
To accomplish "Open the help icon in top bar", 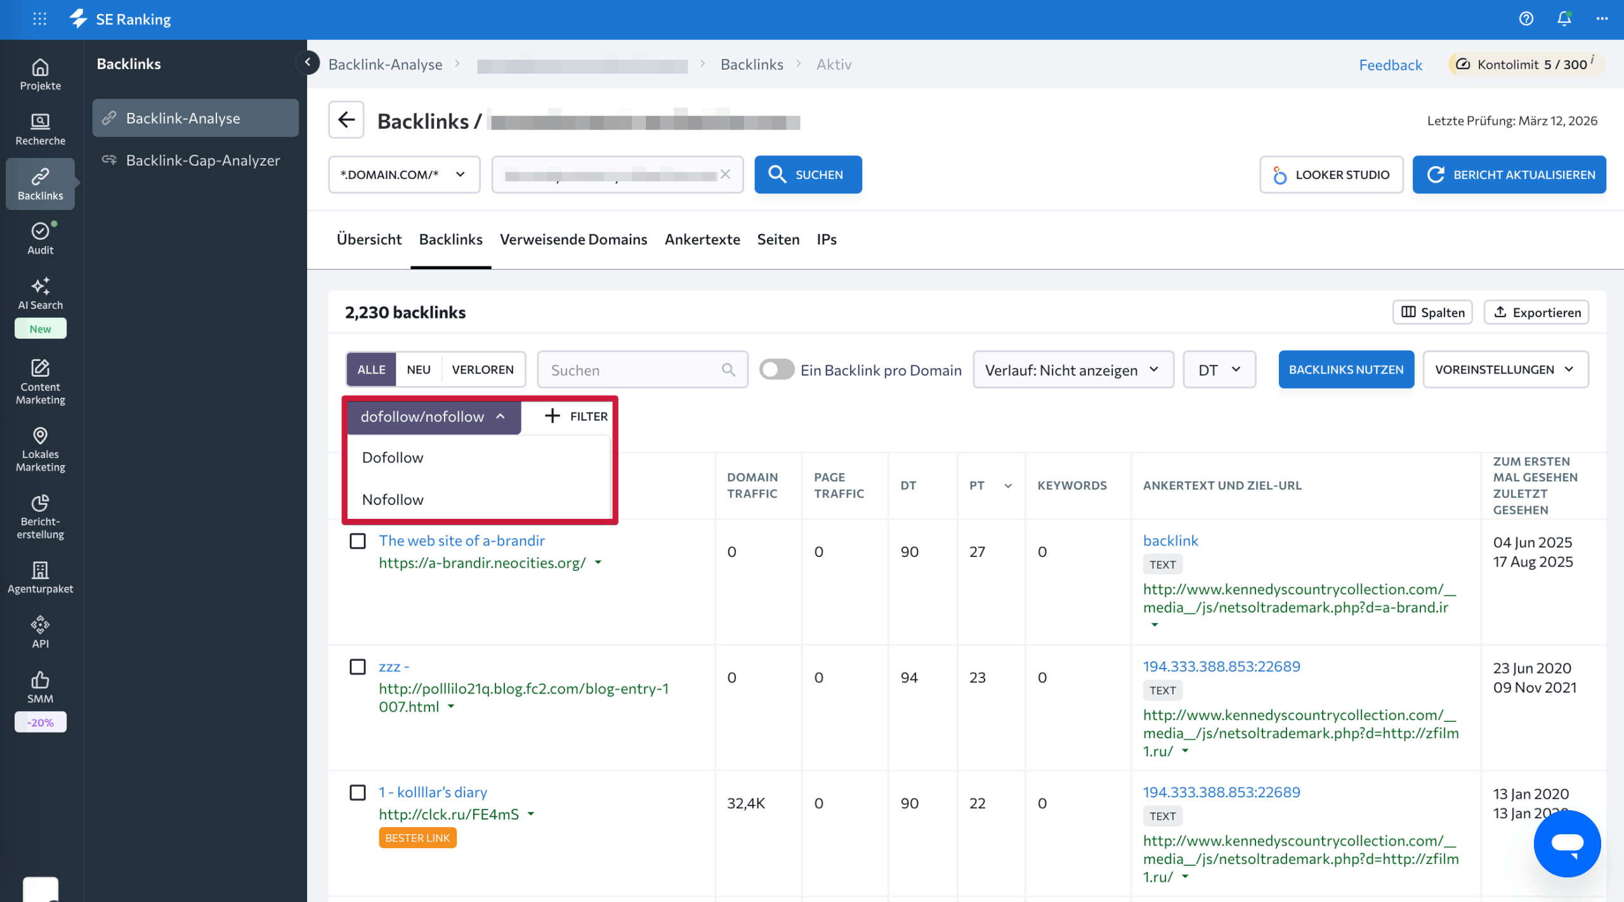I will [1526, 19].
